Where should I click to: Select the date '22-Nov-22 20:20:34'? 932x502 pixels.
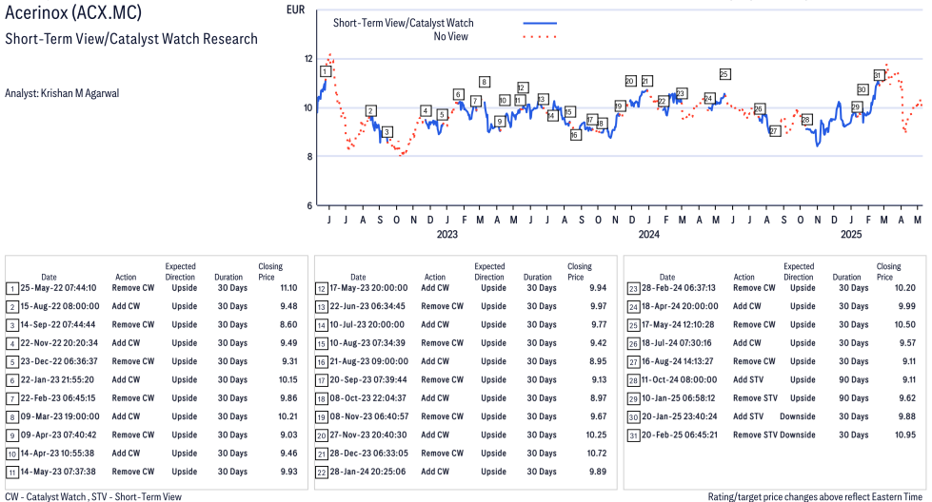(x=59, y=343)
